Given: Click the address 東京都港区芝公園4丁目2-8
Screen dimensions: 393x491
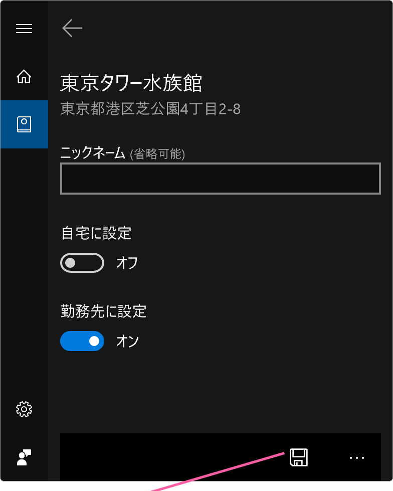Looking at the screenshot, I should click(150, 109).
